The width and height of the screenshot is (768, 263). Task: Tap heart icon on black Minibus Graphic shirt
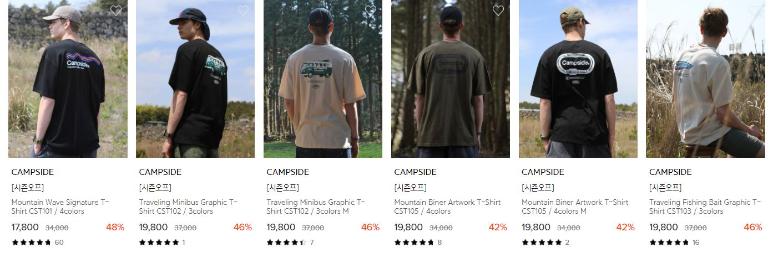[x=243, y=11]
